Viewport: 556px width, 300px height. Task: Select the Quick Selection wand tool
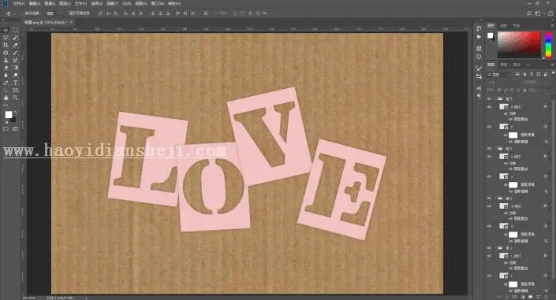point(15,38)
